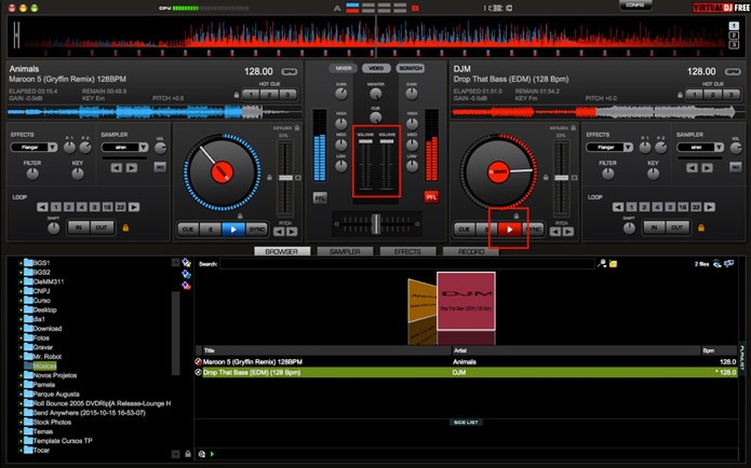751x468 pixels.
Task: Click the VIRTUAL DJ FREE logo
Action: coord(720,6)
